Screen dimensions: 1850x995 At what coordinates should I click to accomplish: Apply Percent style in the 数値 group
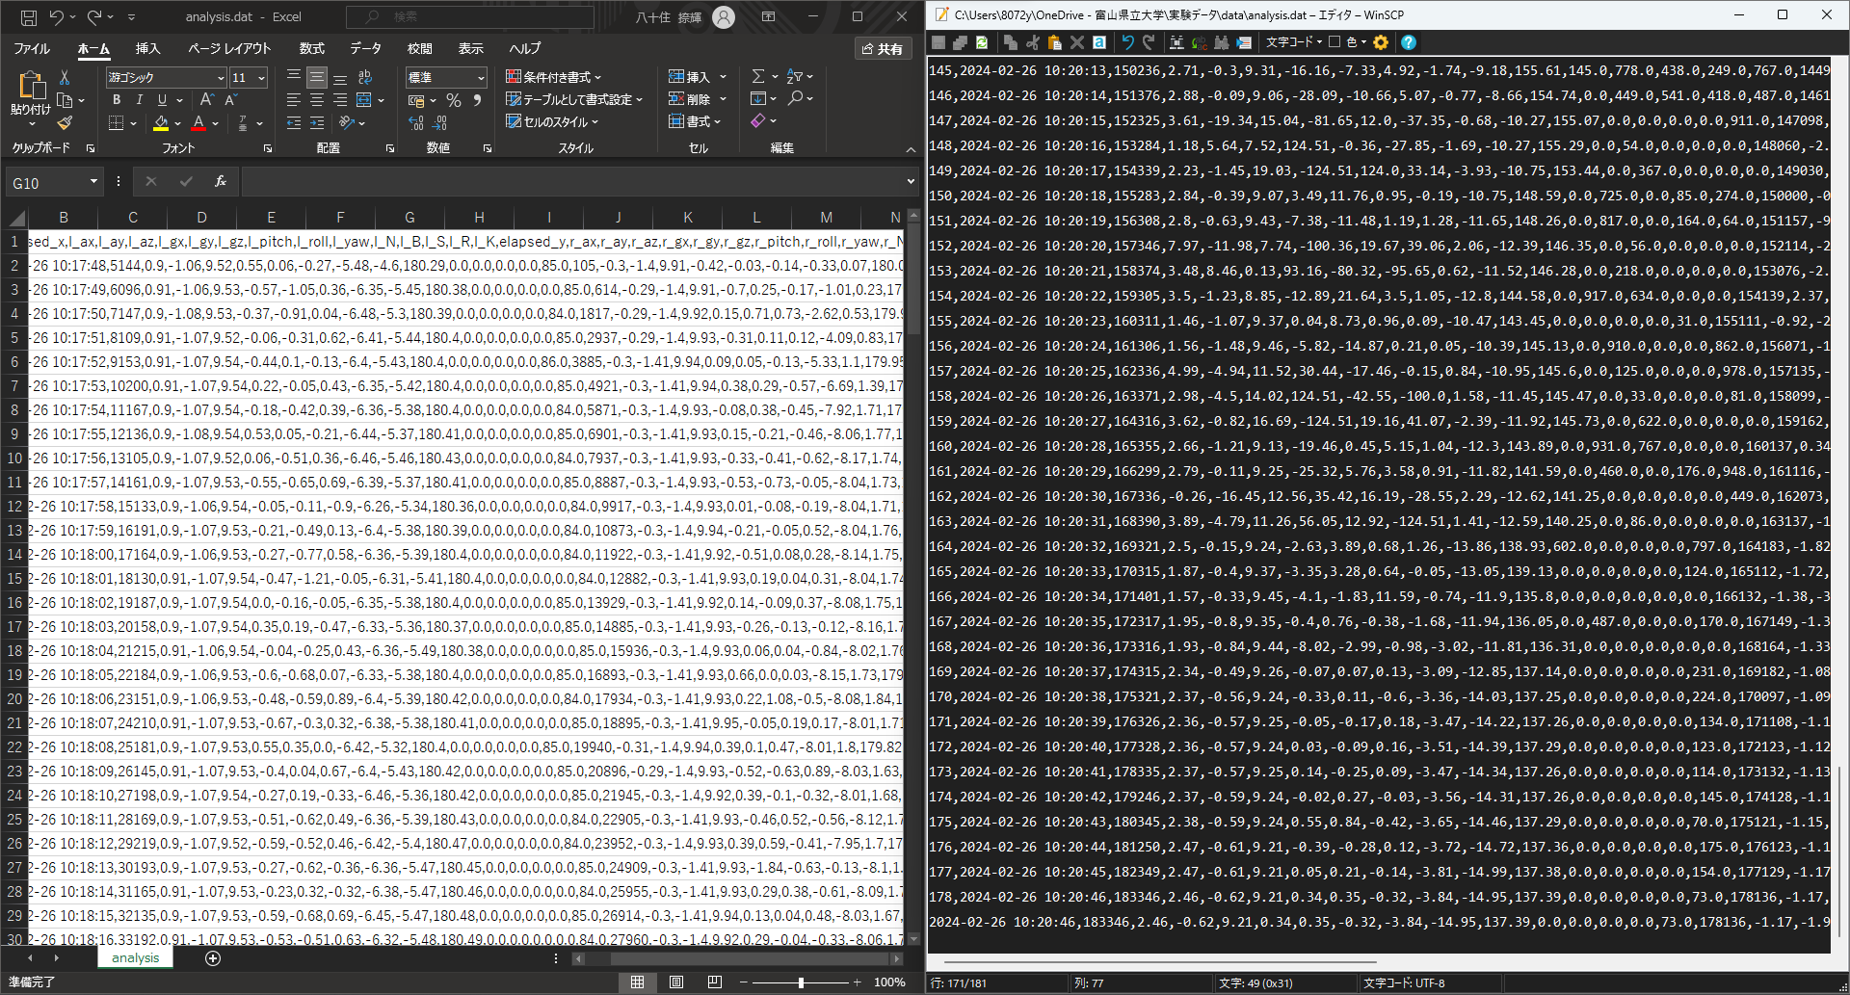(453, 99)
